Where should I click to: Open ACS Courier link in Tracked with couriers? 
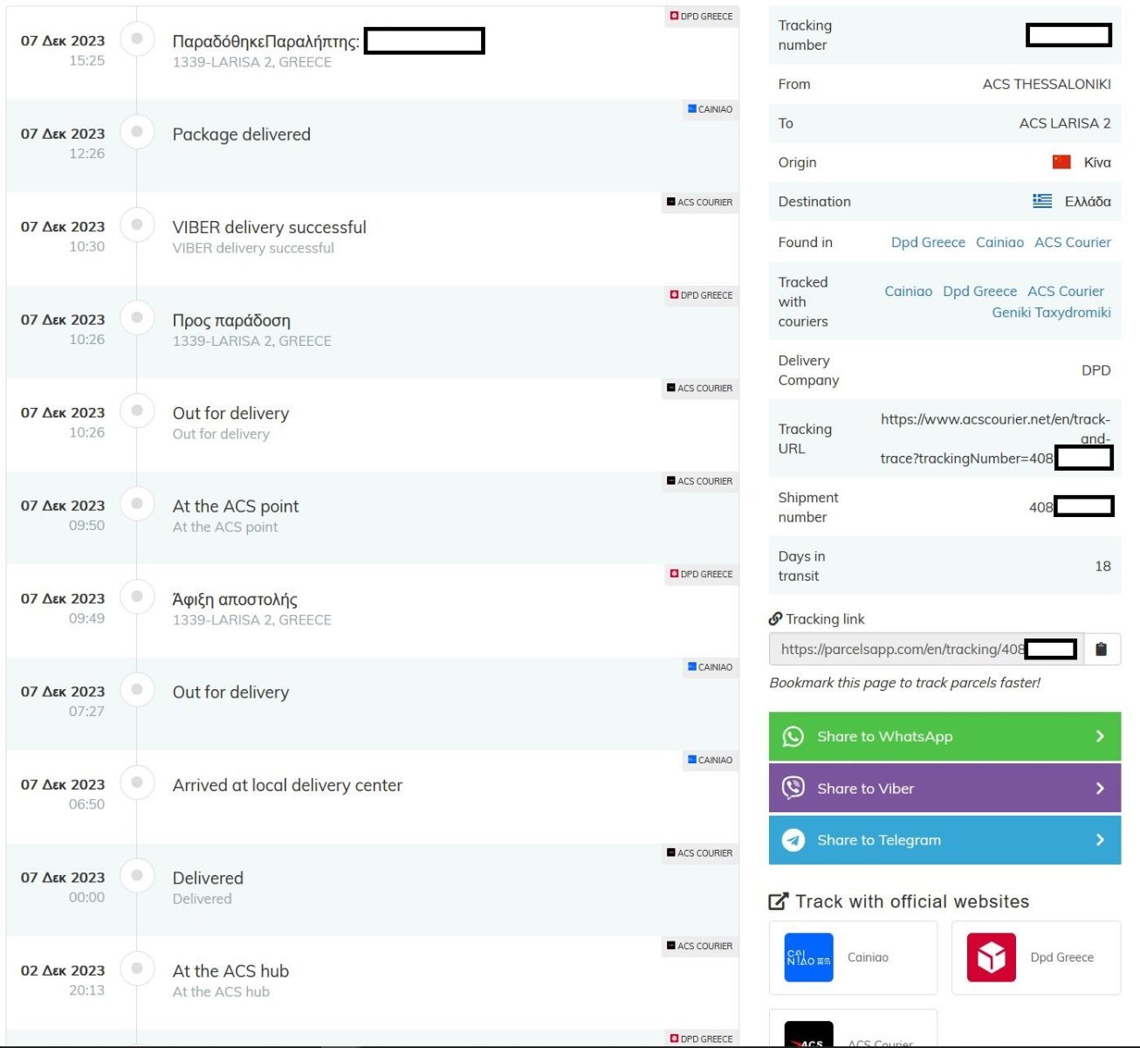(1066, 291)
